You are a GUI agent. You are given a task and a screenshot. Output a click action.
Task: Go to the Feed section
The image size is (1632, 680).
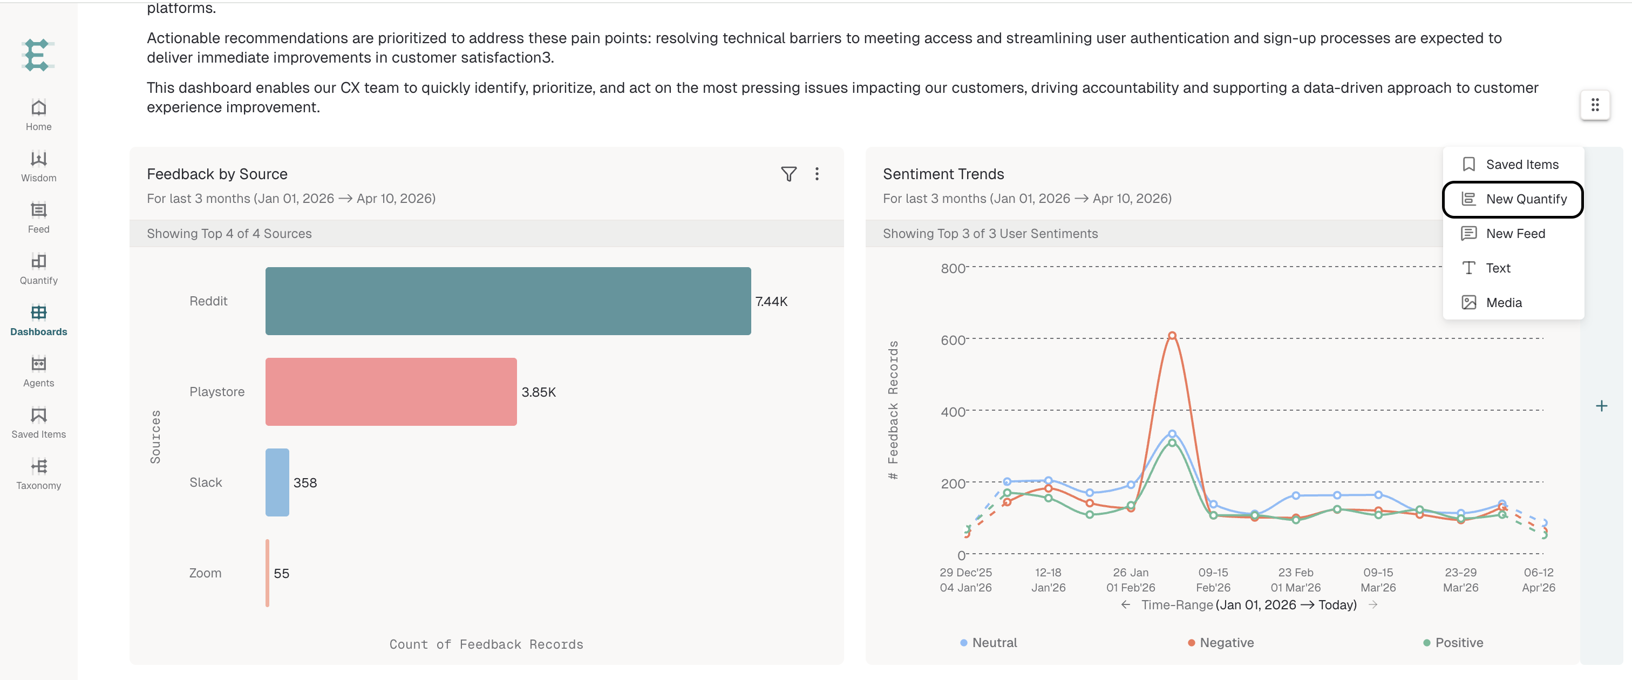pos(39,217)
